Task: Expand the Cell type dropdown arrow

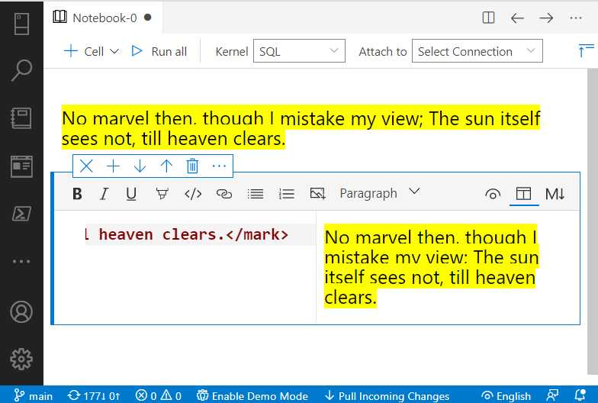Action: point(114,51)
